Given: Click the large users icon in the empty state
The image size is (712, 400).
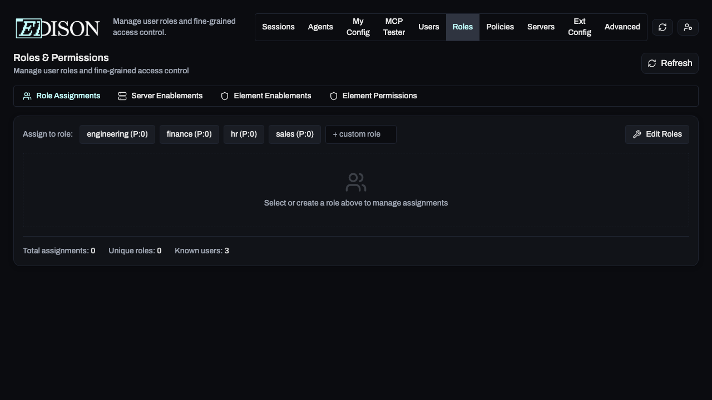Looking at the screenshot, I should click(x=355, y=182).
